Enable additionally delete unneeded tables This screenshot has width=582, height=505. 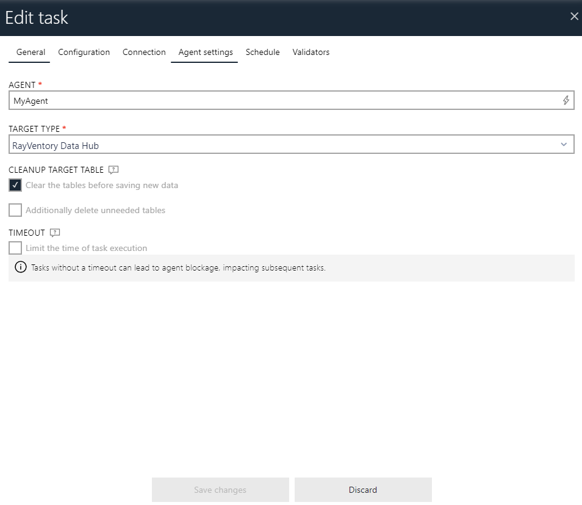point(15,210)
